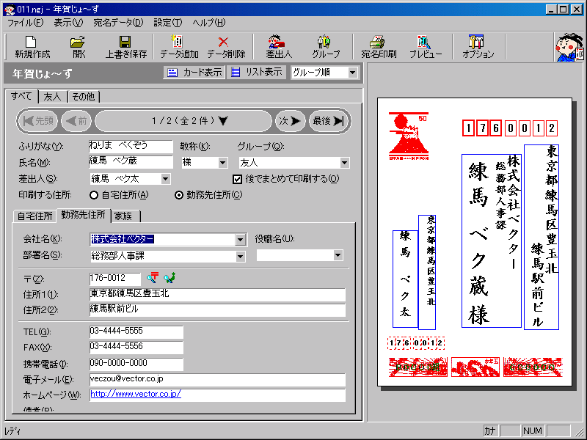Expand the 会社名 company dropdown
587x440 pixels.
(241, 240)
